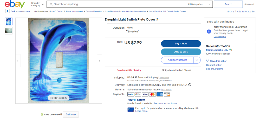Click the back arrow to previous page

pyautogui.click(x=8, y=11)
